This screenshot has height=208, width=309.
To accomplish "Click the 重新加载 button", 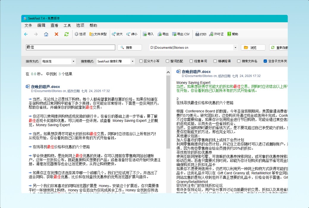I will [x=279, y=48].
